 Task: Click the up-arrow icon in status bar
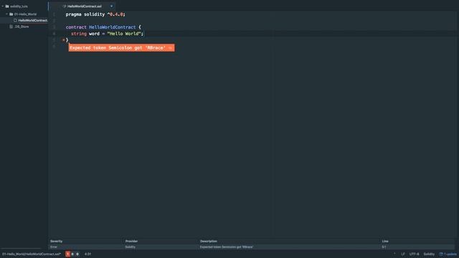394,254
